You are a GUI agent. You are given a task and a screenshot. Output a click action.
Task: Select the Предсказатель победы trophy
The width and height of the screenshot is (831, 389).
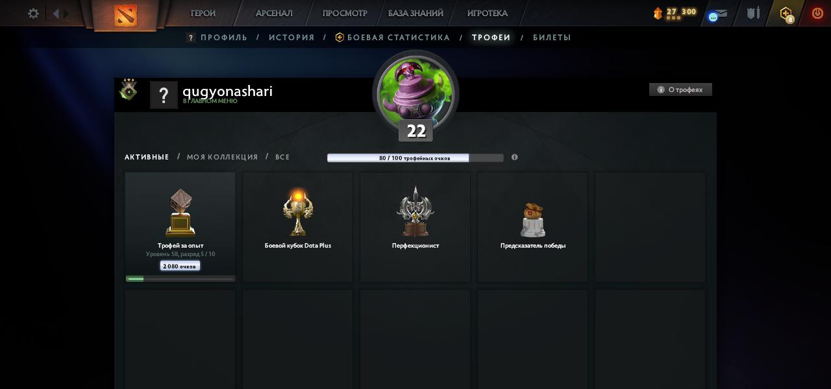pyautogui.click(x=533, y=227)
